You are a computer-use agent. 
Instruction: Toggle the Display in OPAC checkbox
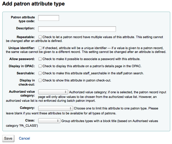point(40,66)
